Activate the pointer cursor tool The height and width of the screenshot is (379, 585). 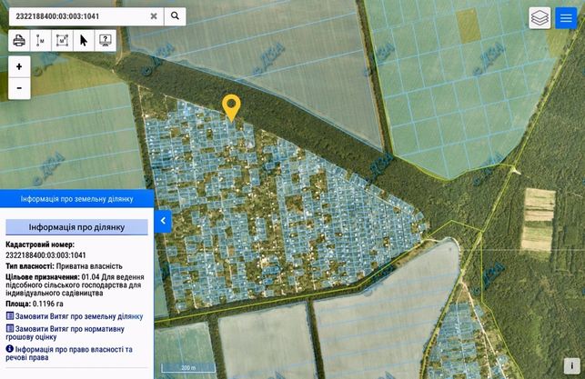point(84,40)
